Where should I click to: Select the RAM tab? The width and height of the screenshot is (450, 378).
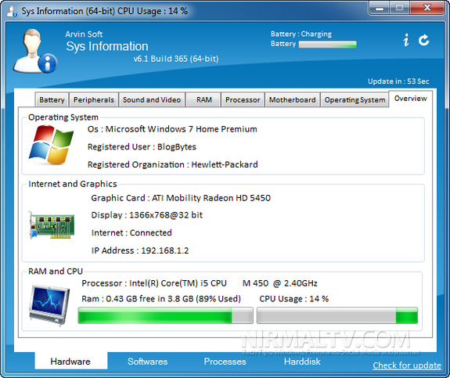pyautogui.click(x=203, y=100)
